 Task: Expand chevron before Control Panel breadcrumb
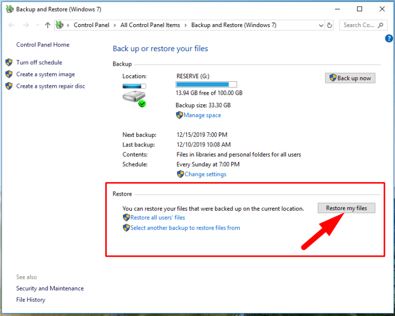(68, 26)
